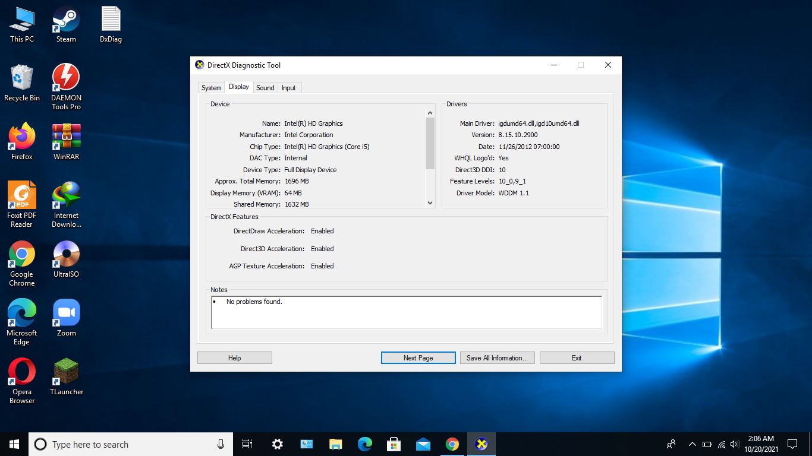Image resolution: width=812 pixels, height=456 pixels.
Task: Launch Steam from the desktop
Action: tap(65, 24)
